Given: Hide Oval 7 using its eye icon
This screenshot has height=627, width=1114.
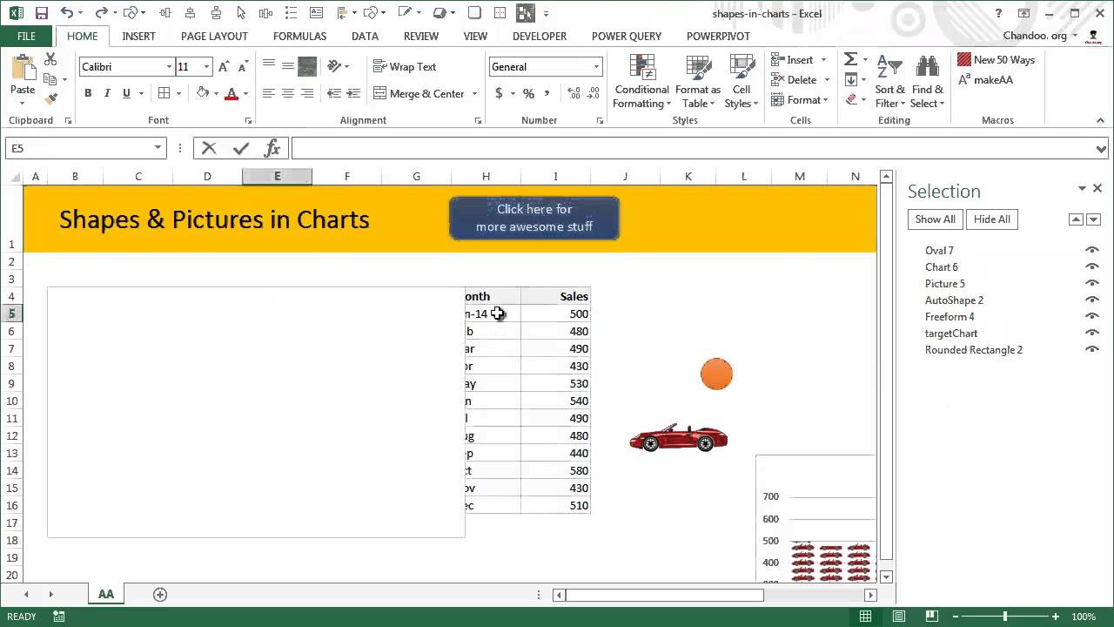Looking at the screenshot, I should 1091,250.
